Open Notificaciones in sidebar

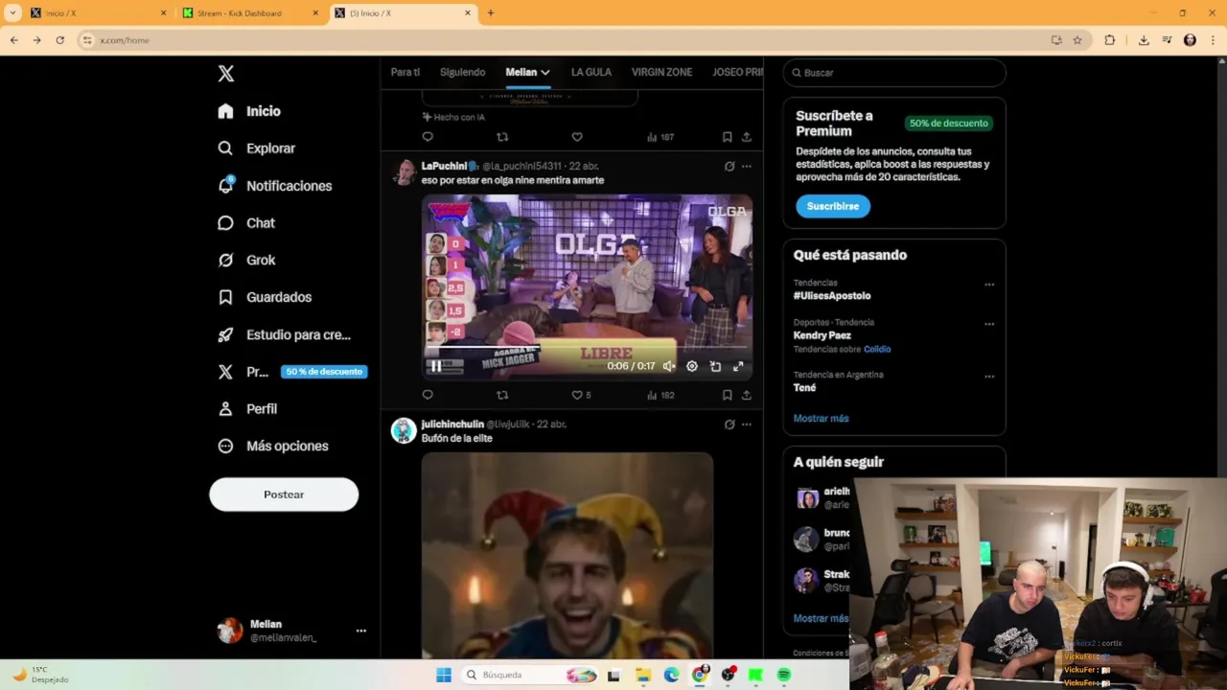click(274, 186)
